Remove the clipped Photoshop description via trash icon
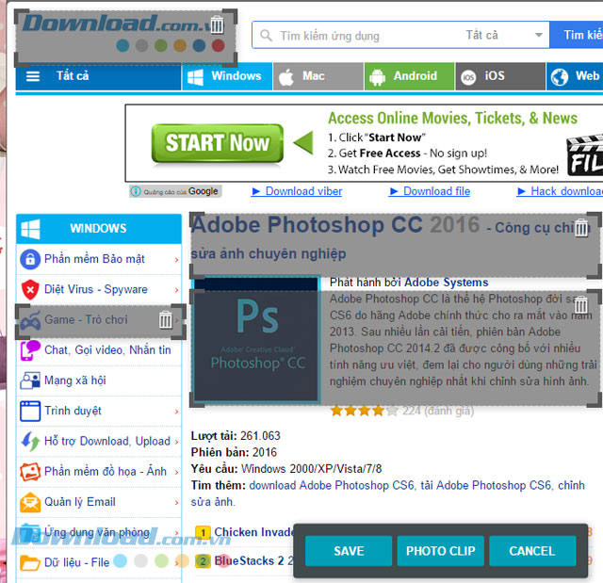This screenshot has height=583, width=603. click(x=580, y=305)
